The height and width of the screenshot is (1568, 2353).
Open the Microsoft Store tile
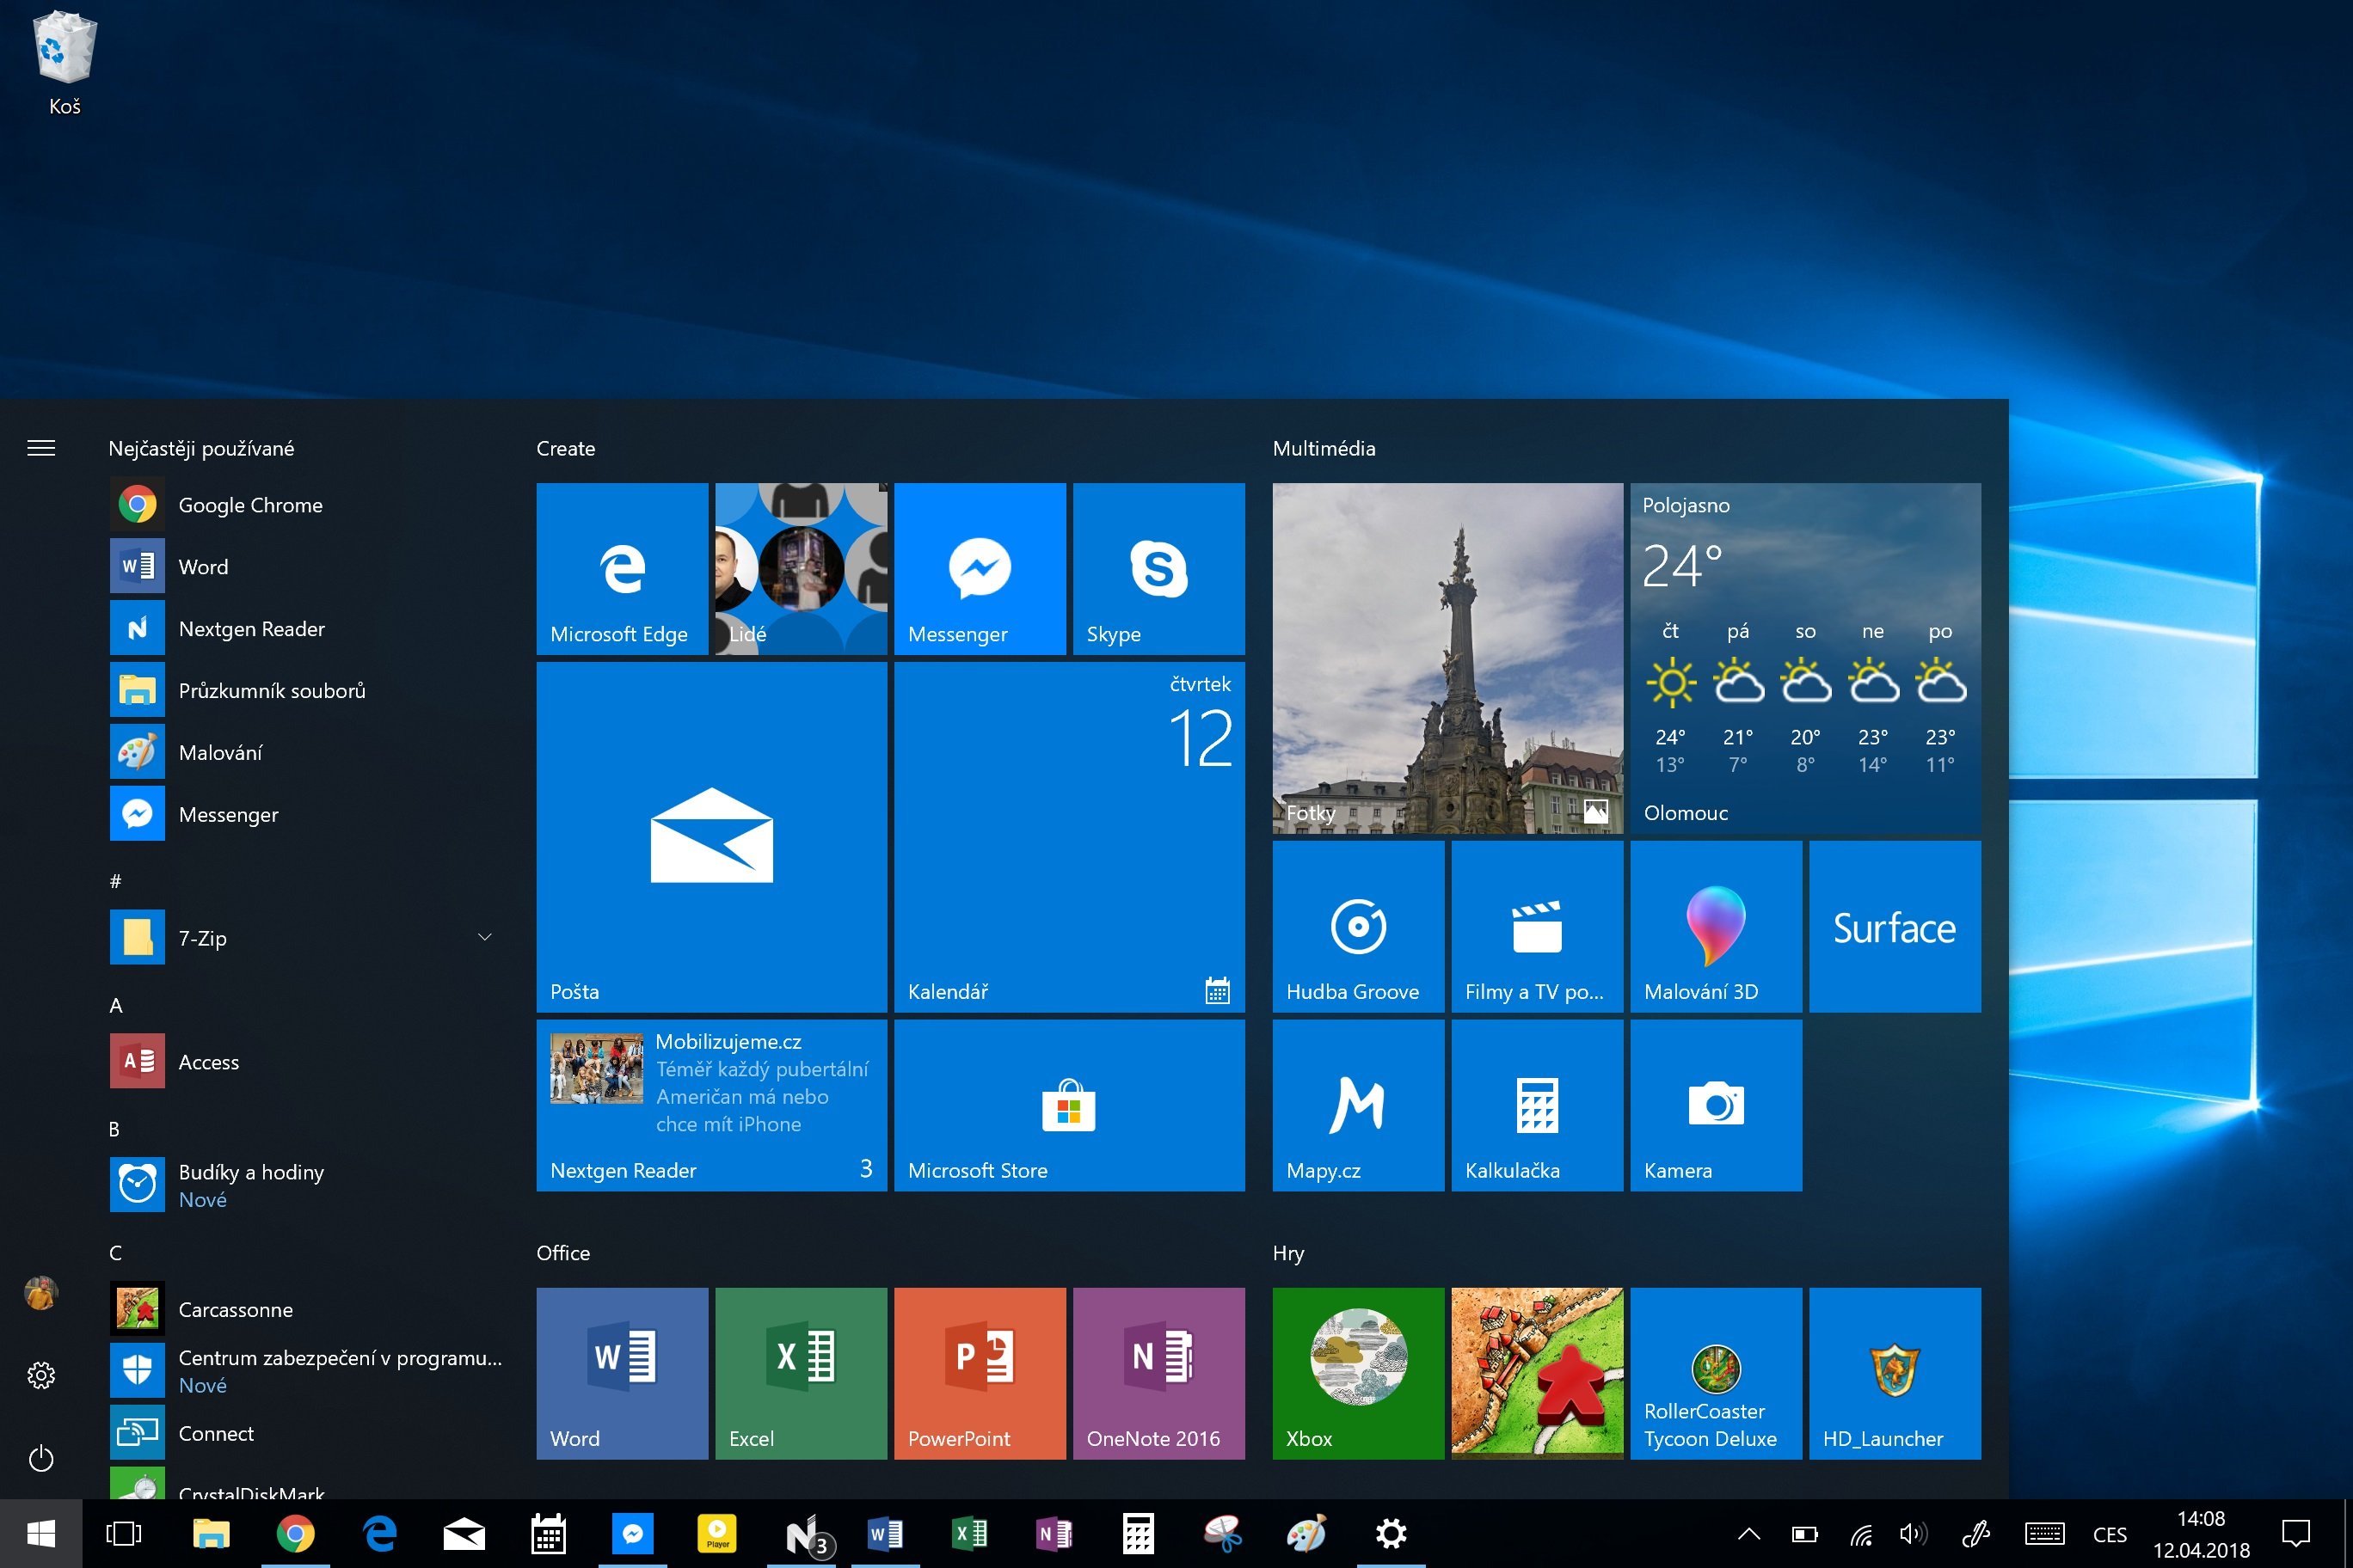pyautogui.click(x=1070, y=1105)
